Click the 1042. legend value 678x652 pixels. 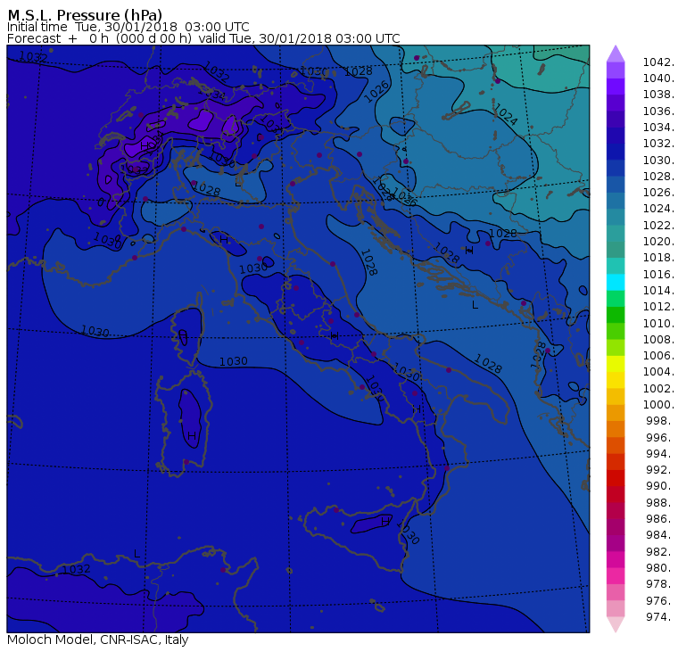658,62
